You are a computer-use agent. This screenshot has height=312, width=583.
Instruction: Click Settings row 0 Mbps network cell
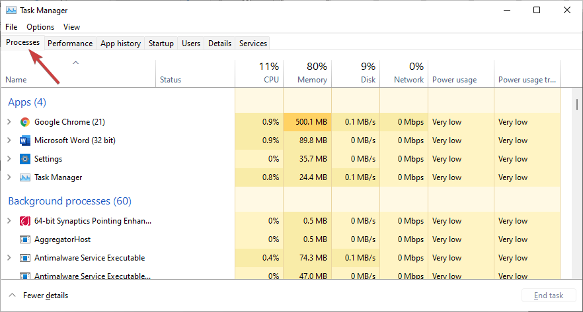[404, 159]
